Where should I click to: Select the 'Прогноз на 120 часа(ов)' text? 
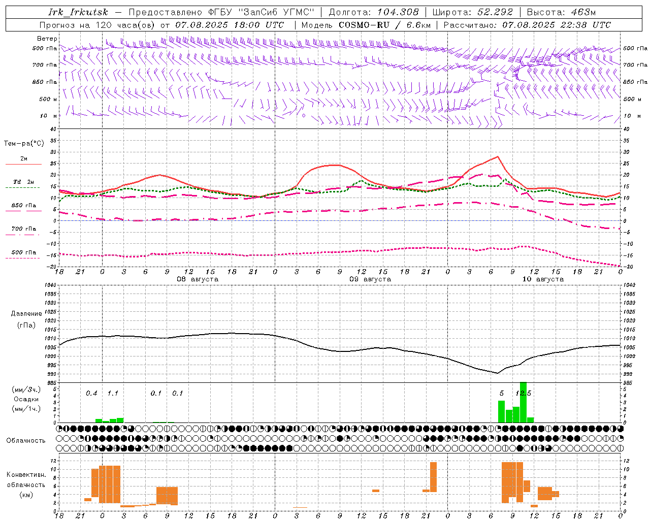[x=97, y=25]
